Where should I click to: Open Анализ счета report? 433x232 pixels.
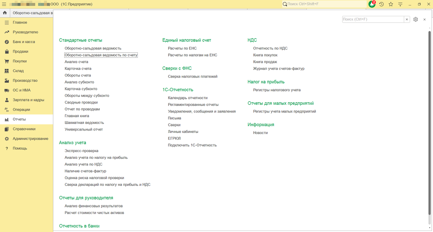tap(76, 62)
